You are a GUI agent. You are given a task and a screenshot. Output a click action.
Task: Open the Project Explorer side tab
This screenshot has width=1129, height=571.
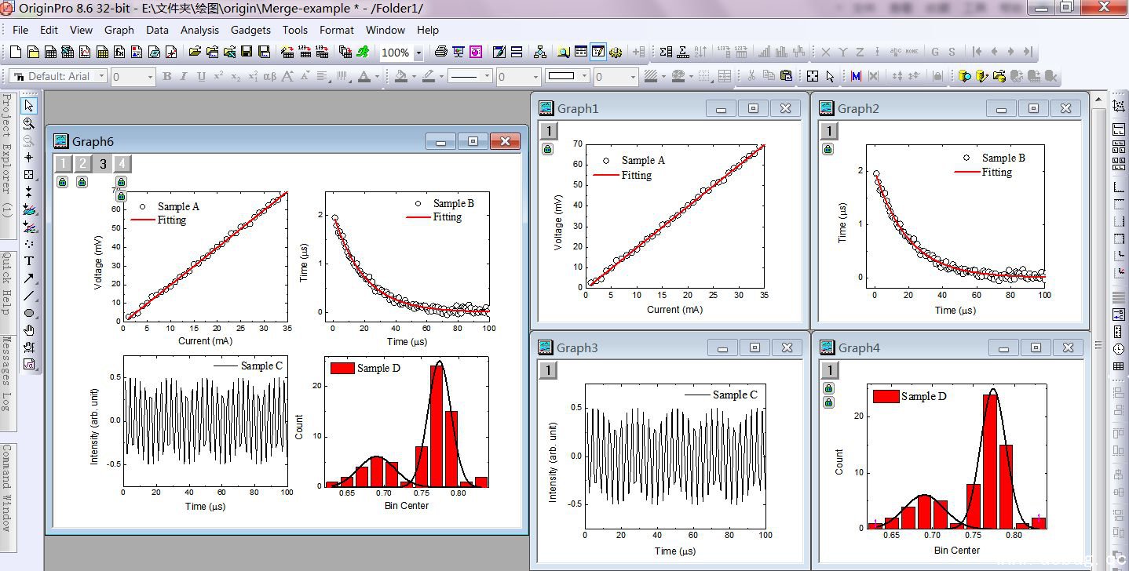click(6, 165)
